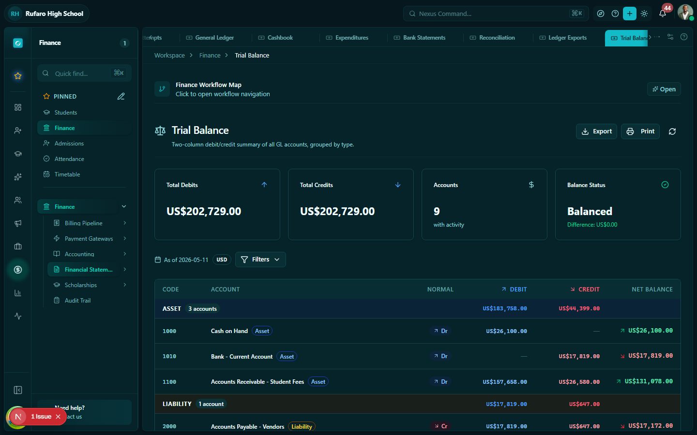Open tab settings sliders icon
The height and width of the screenshot is (435, 697).
click(670, 37)
